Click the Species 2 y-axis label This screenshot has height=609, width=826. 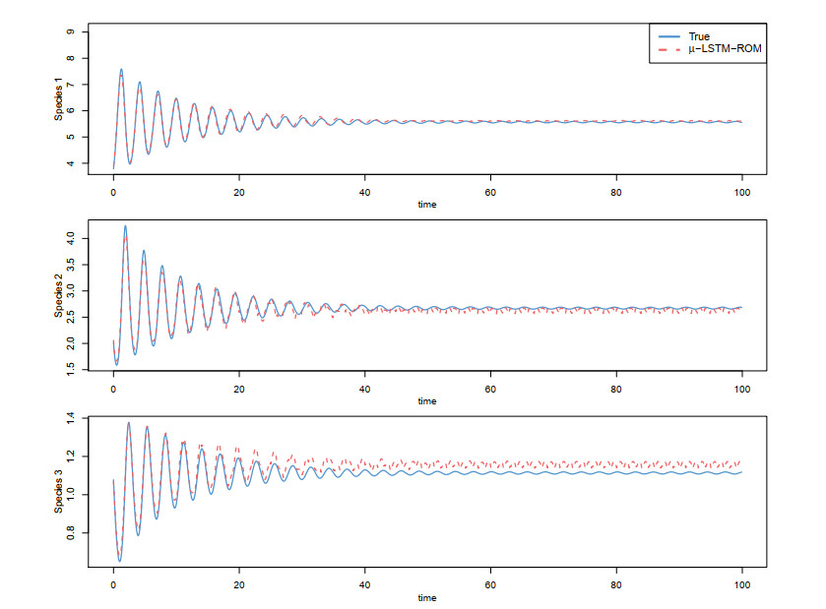click(59, 296)
